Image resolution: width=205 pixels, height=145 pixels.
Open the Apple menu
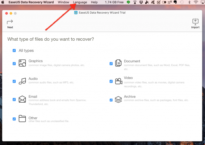[x=3, y=2]
